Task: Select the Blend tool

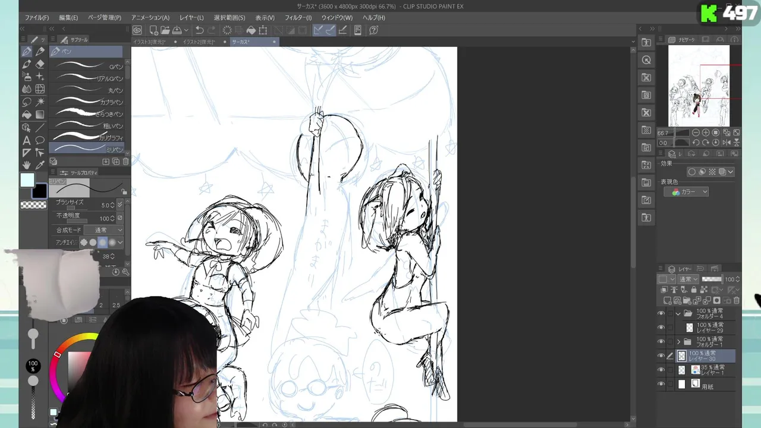Action: tap(27, 89)
